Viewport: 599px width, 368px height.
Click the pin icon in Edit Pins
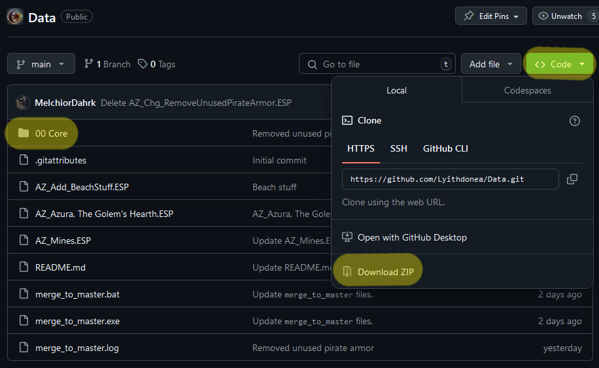(x=469, y=16)
